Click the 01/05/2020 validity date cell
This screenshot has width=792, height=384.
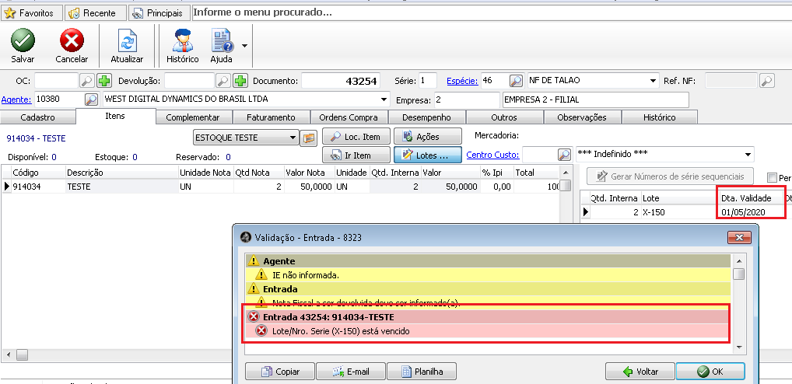click(752, 212)
